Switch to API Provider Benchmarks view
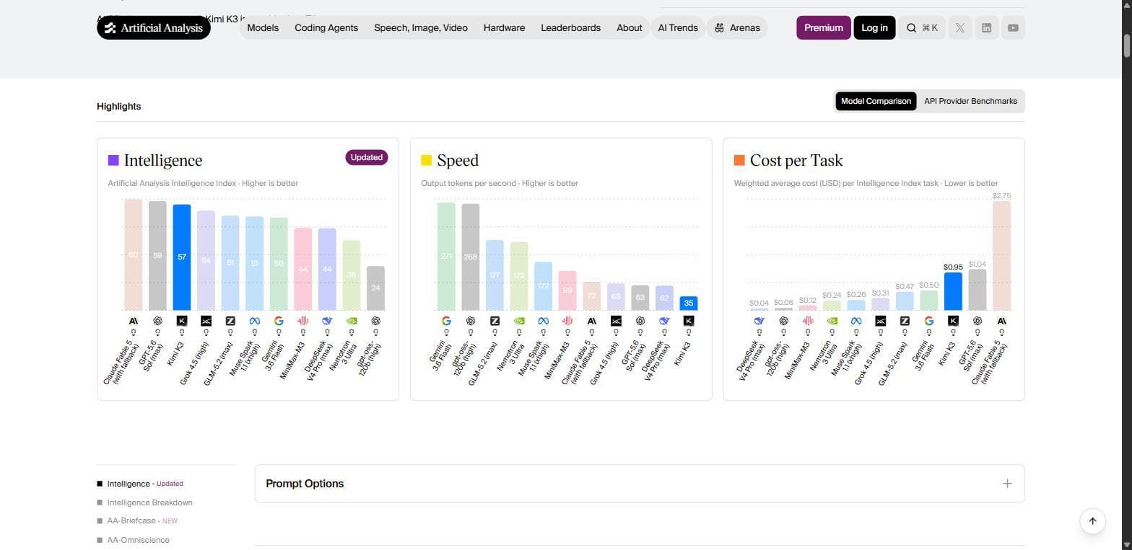Image resolution: width=1132 pixels, height=550 pixels. point(970,101)
